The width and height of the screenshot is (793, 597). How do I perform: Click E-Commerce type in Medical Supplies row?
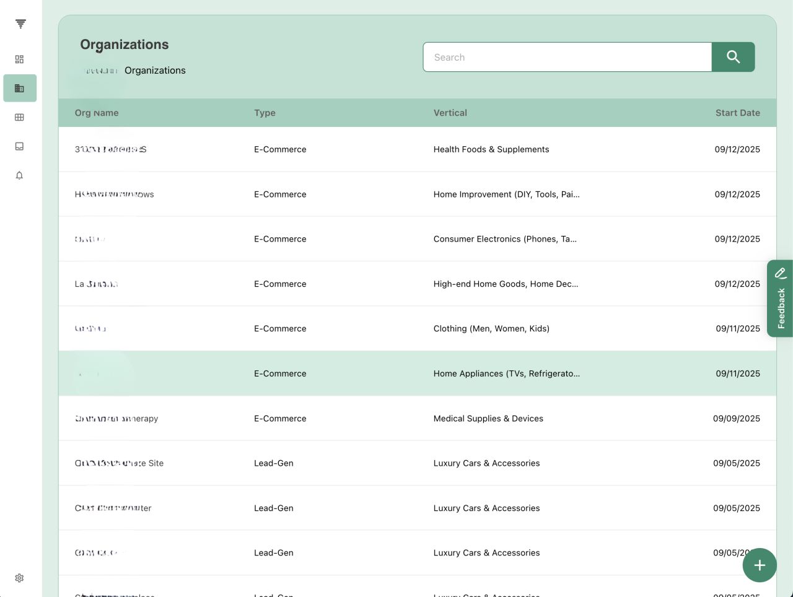(280, 419)
